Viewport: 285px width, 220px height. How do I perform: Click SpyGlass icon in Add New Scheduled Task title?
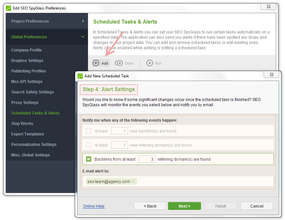(80, 76)
